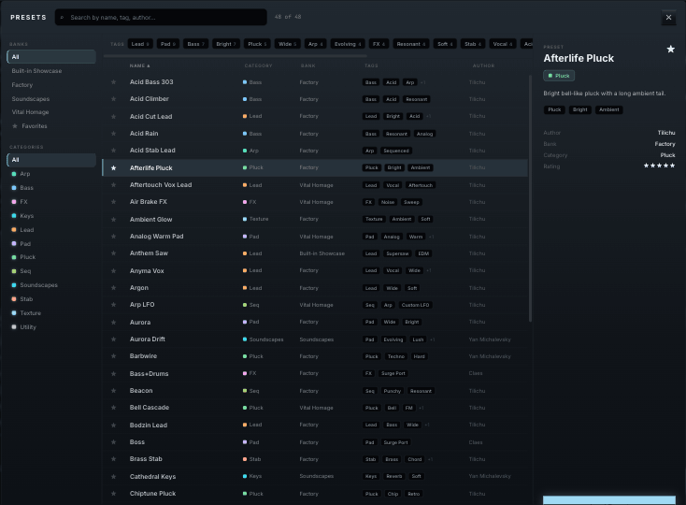Filter by Stab category in sidebar

pos(51,299)
